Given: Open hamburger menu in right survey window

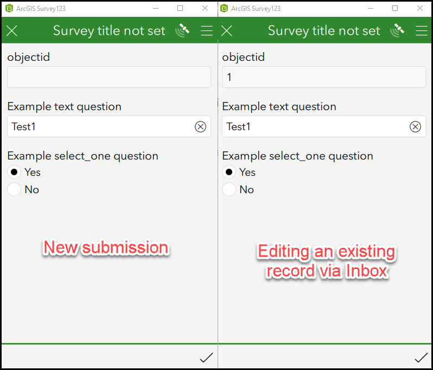Looking at the screenshot, I should (422, 31).
